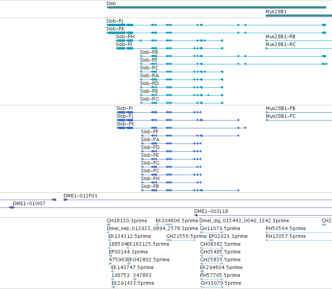The width and height of the screenshot is (332, 289).
Task: Select protein Slob-PJ label
Action: click(x=125, y=116)
